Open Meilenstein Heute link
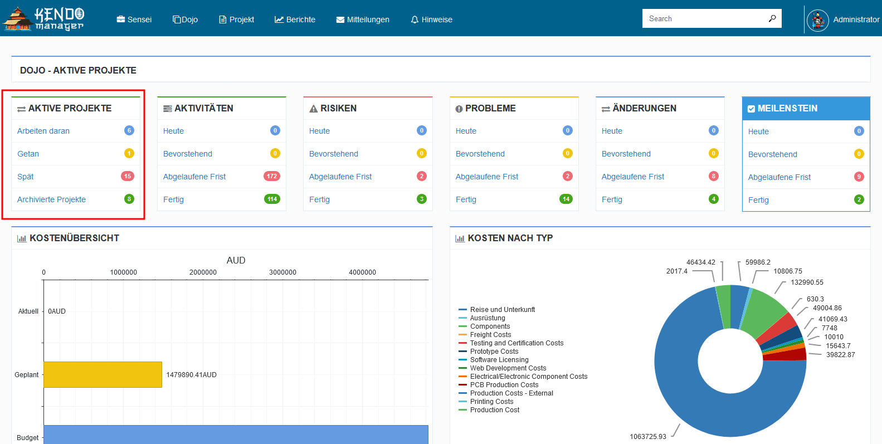 tap(758, 131)
